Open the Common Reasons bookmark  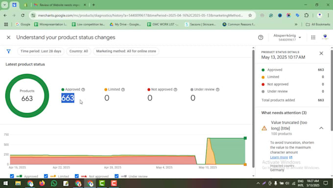[238, 25]
